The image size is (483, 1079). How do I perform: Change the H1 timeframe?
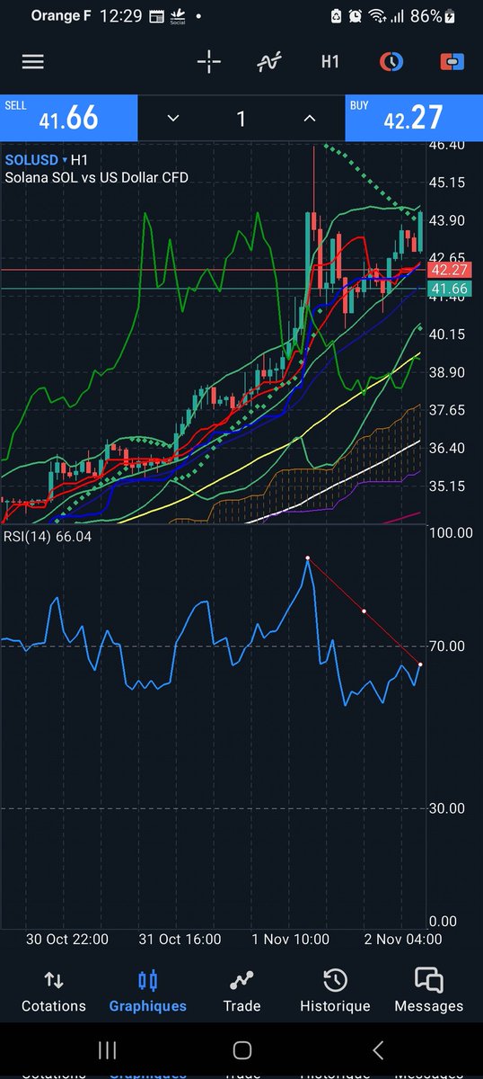330,62
